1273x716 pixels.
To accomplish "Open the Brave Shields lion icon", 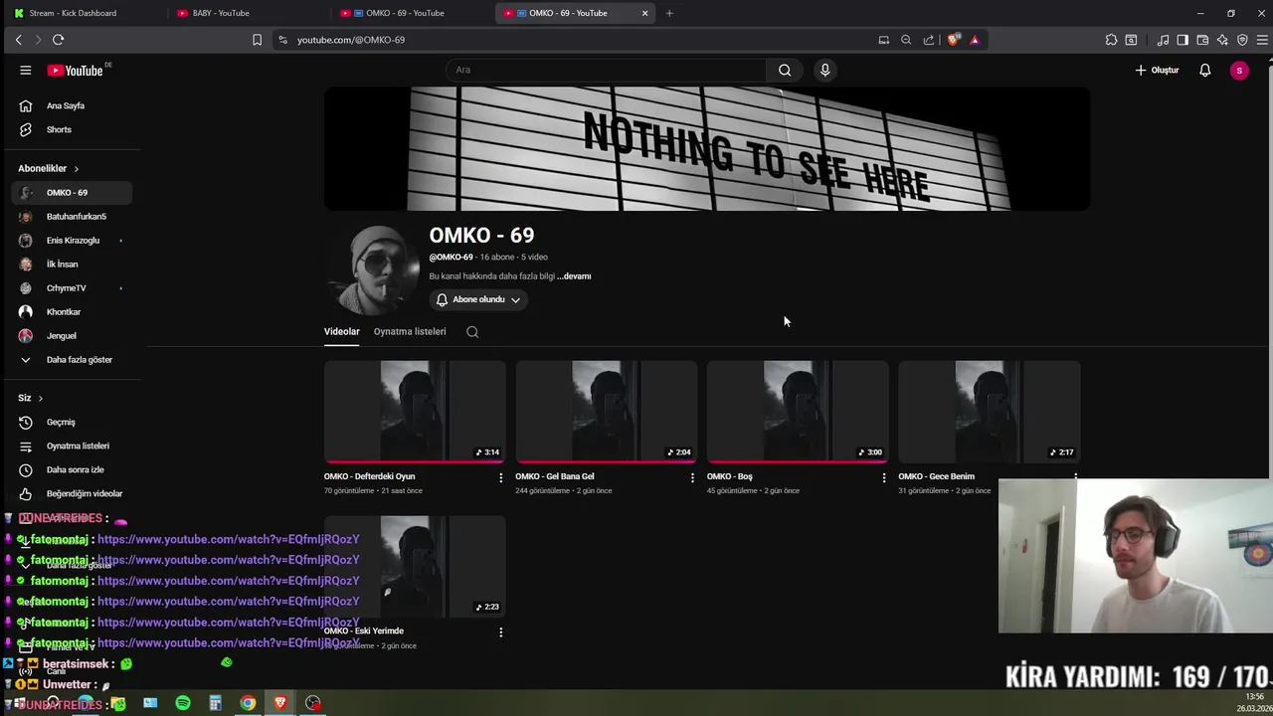I will click(x=954, y=40).
